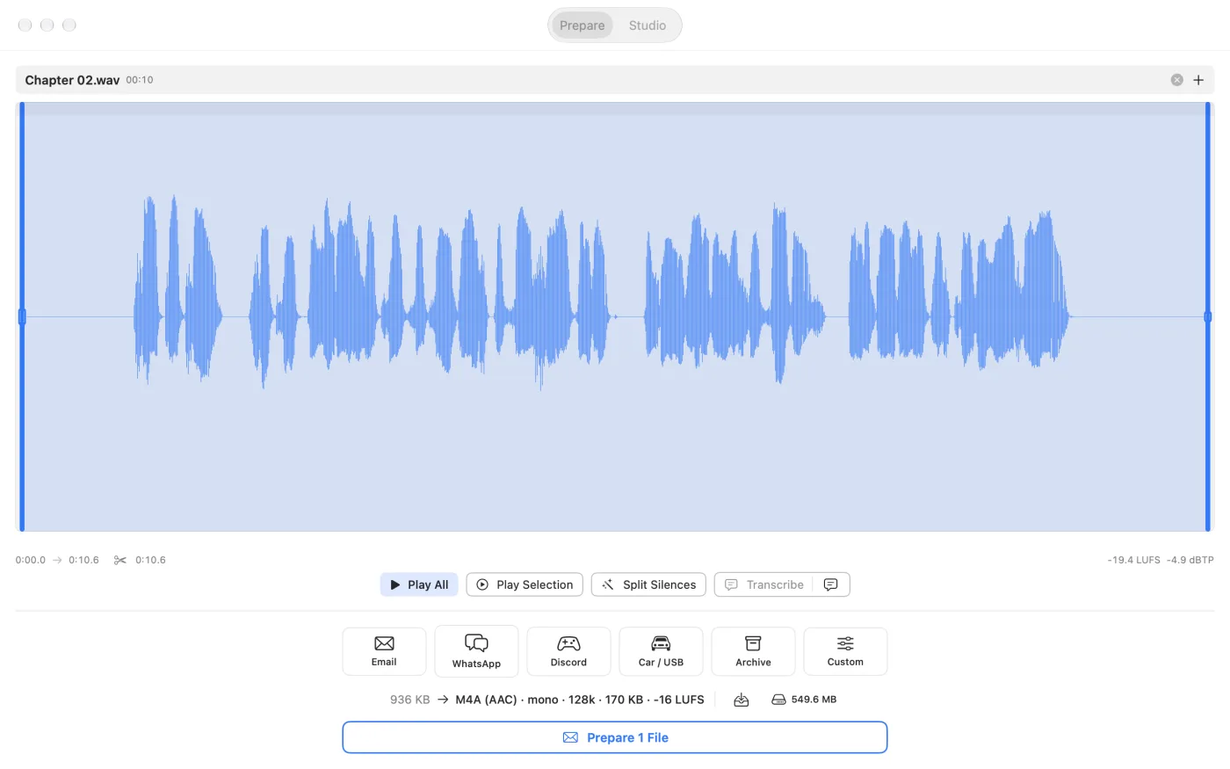
Task: Select the Prepare tab
Action: click(582, 25)
